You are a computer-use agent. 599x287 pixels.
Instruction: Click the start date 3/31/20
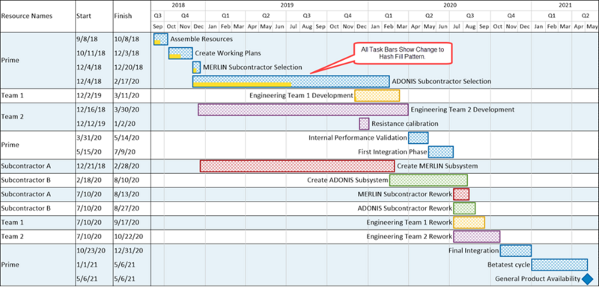88,138
